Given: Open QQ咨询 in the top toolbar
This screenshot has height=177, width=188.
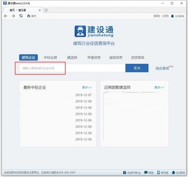Looking at the screenshot, I should pyautogui.click(x=178, y=16).
